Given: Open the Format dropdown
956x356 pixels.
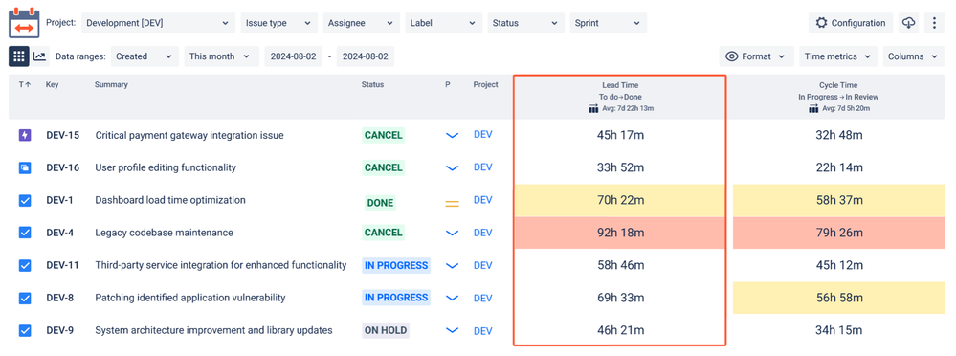Looking at the screenshot, I should click(757, 56).
